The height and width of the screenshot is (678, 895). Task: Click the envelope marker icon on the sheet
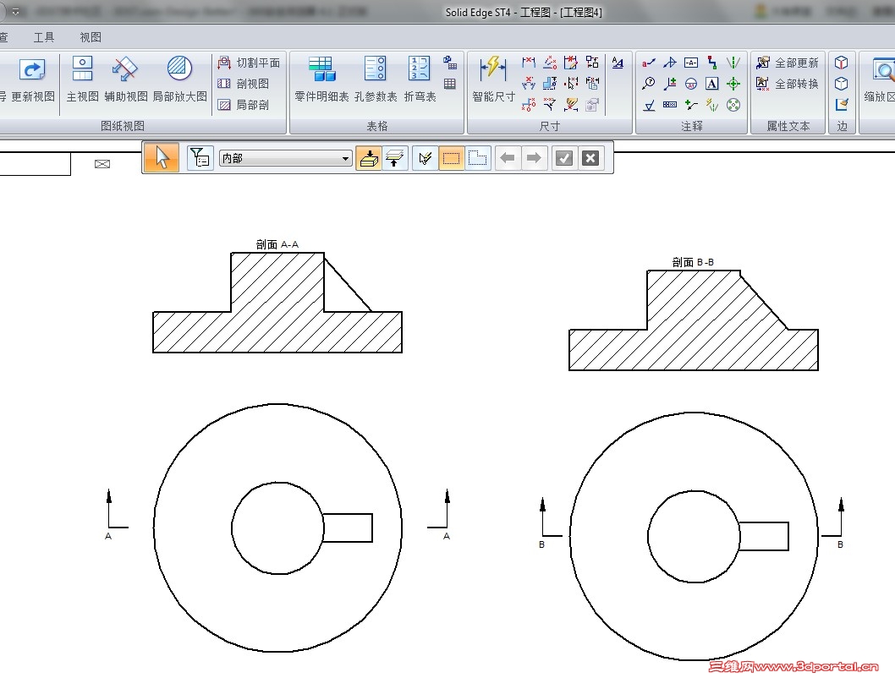click(102, 164)
